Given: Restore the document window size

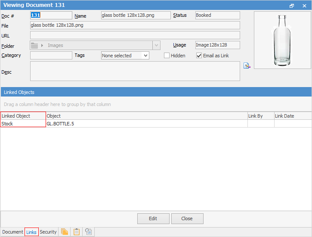Looking at the screenshot, I should pyautogui.click(x=292, y=6).
